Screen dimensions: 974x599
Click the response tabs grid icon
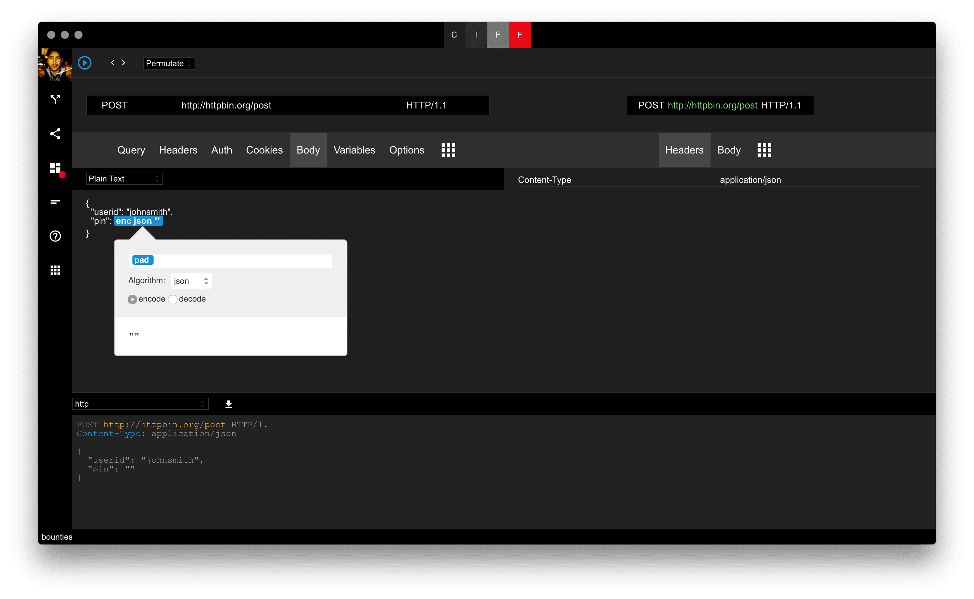[x=764, y=150]
